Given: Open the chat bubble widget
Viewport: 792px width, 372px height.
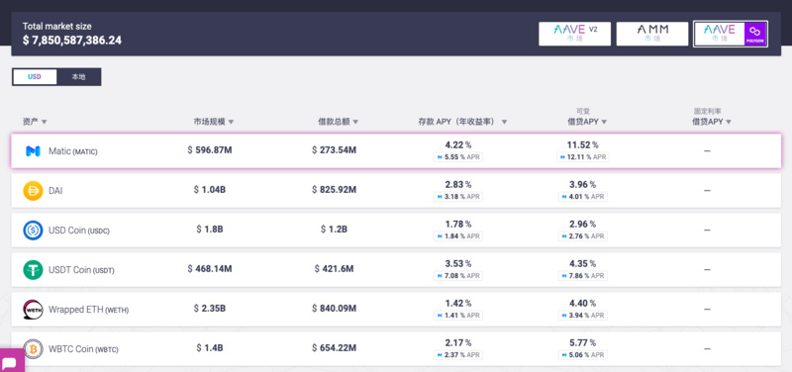Looking at the screenshot, I should tap(10, 362).
